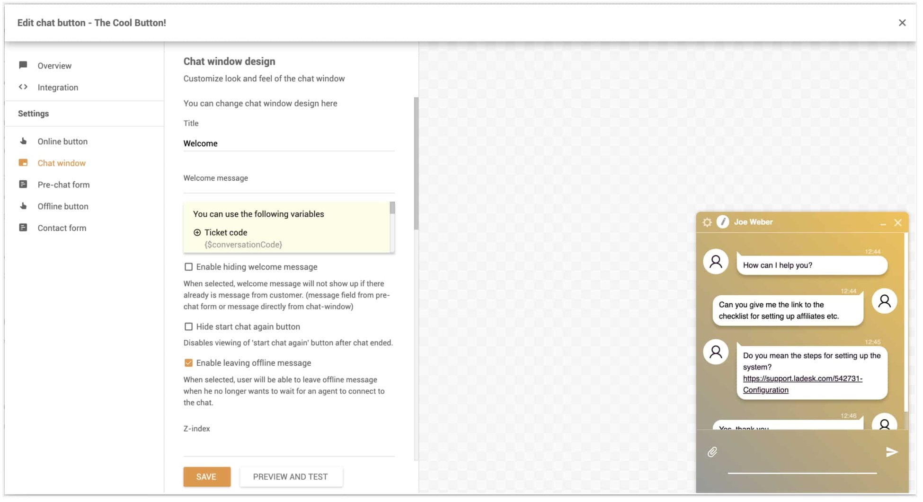Open the Contact form section
The image size is (923, 502).
[62, 228]
